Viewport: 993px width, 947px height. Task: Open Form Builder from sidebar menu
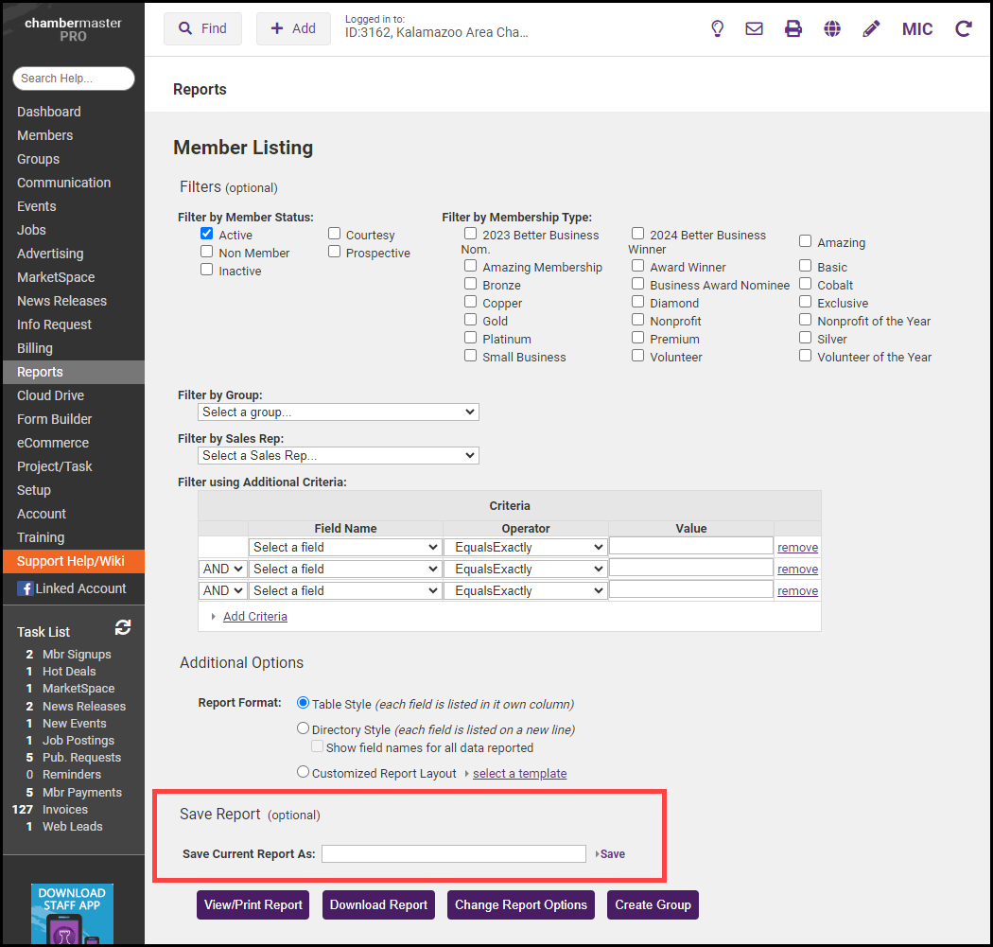tap(53, 419)
